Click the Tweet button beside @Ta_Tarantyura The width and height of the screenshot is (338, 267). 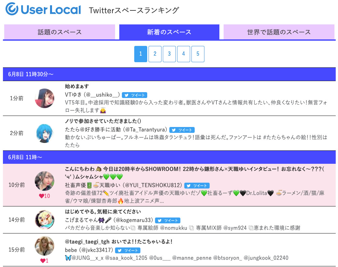pyautogui.click(x=182, y=130)
